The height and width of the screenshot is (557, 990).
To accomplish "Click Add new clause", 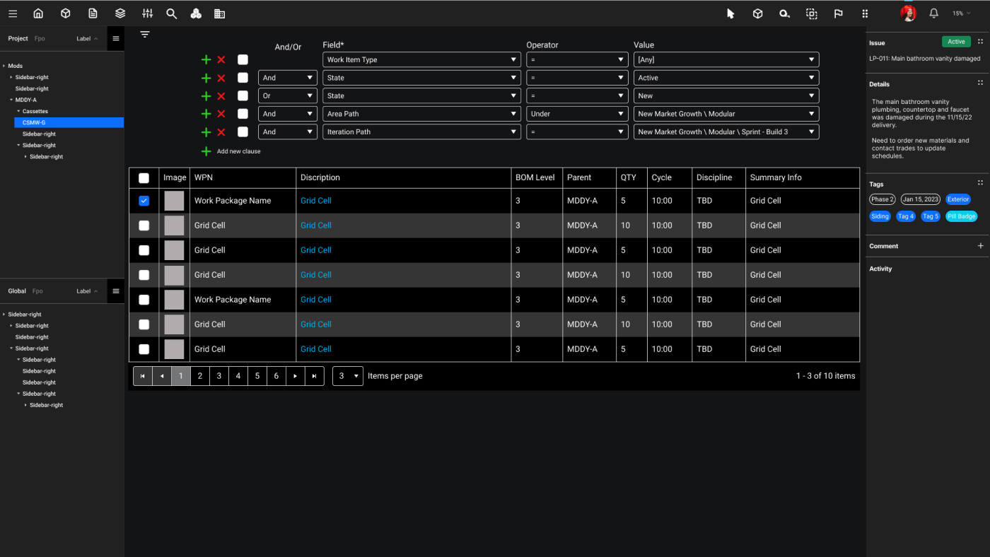I will (x=238, y=151).
